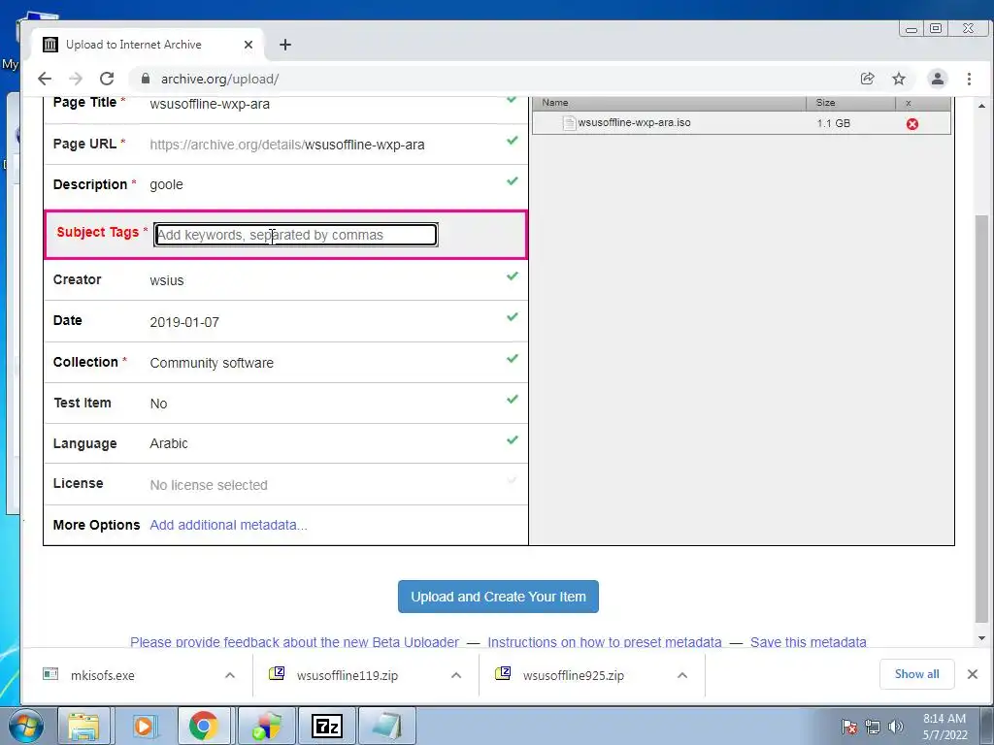Open 7-Zip from the taskbar

[327, 726]
